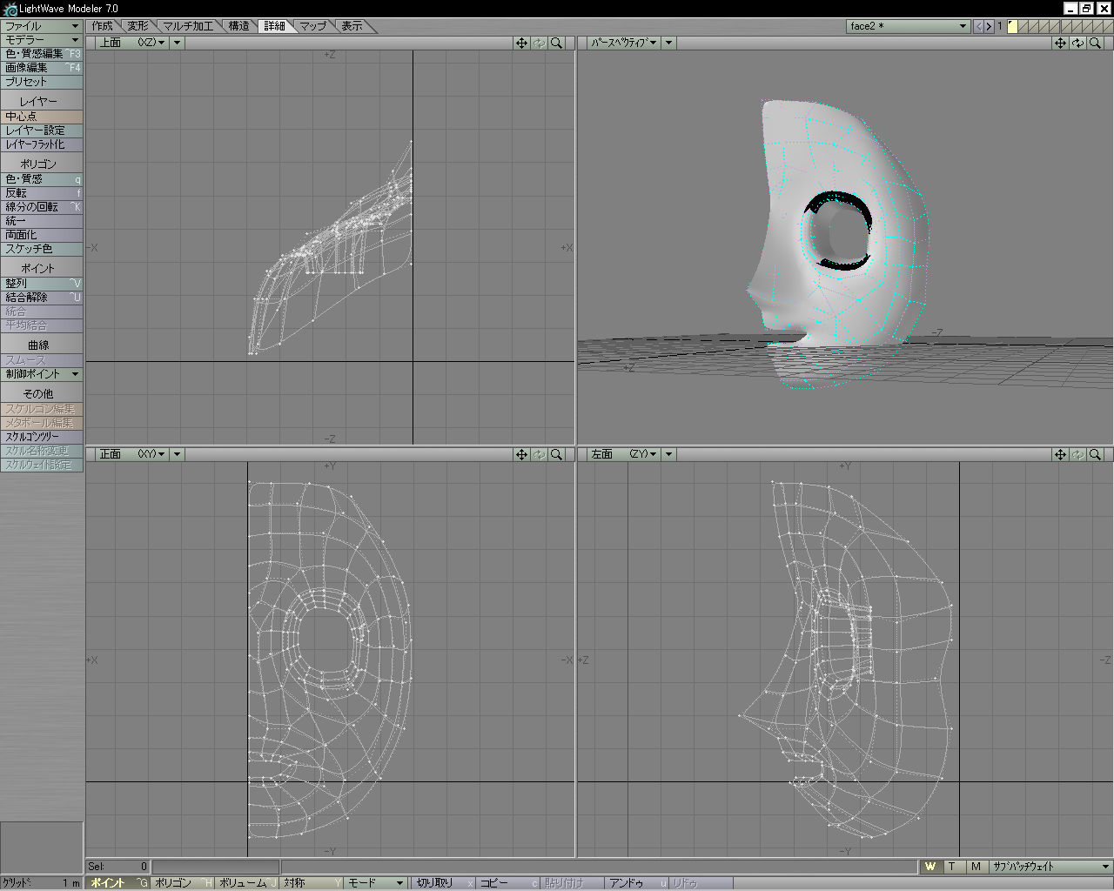Go to next layer bank with right arrow
Viewport: 1114px width, 891px height.
[x=989, y=26]
